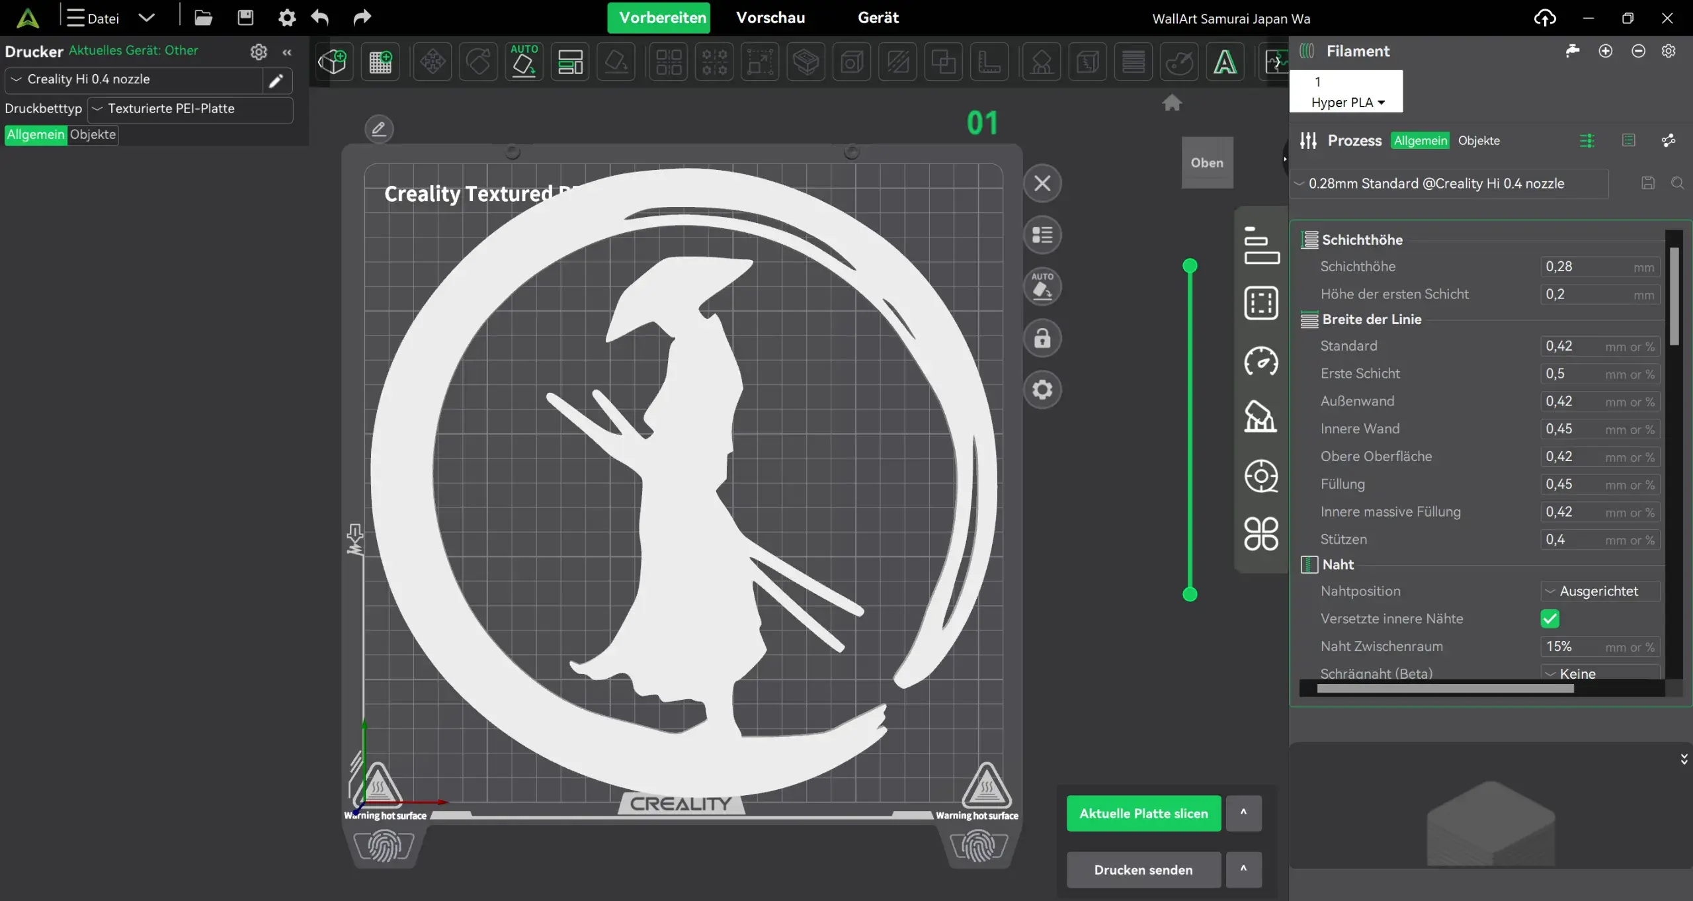Remove a filament with minus icon
Screen dimensions: 1693x901
tap(1638, 51)
